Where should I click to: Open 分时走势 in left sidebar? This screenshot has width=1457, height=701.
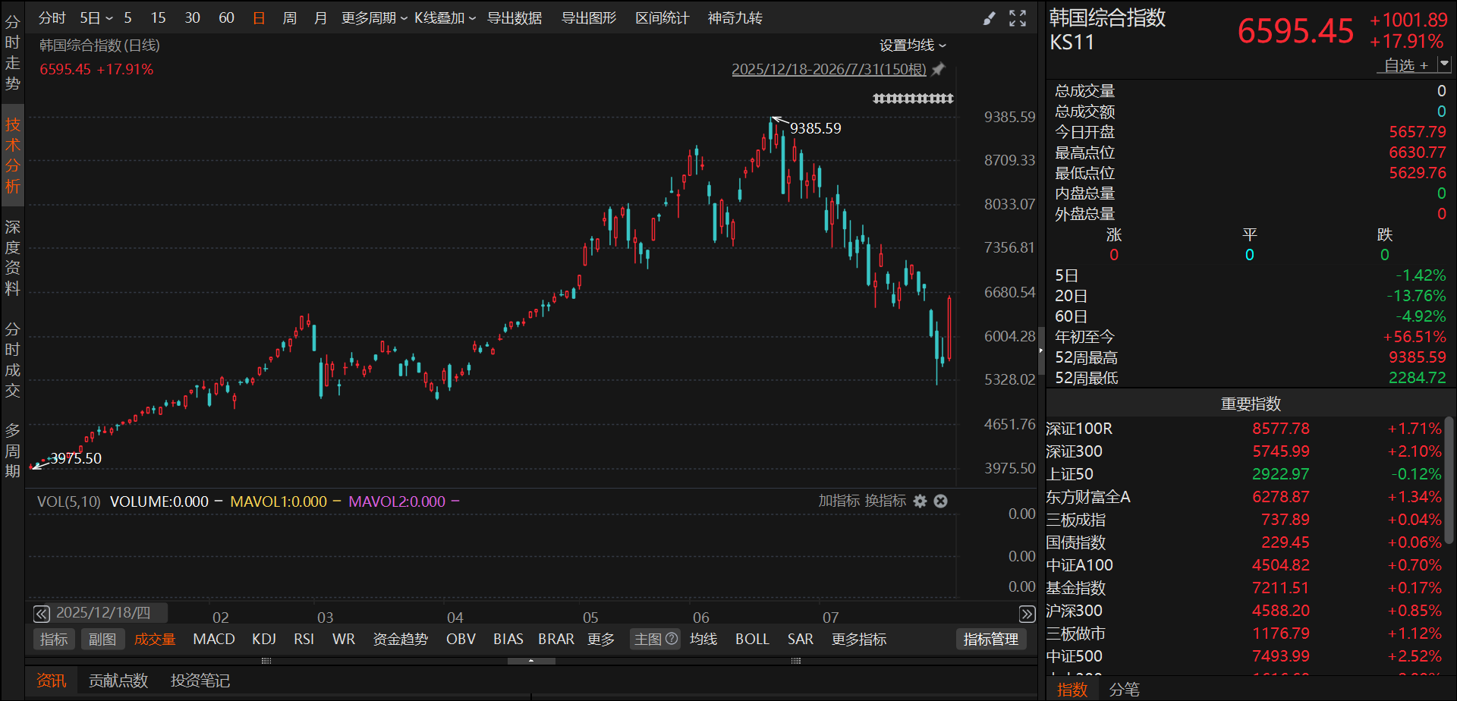(x=12, y=52)
